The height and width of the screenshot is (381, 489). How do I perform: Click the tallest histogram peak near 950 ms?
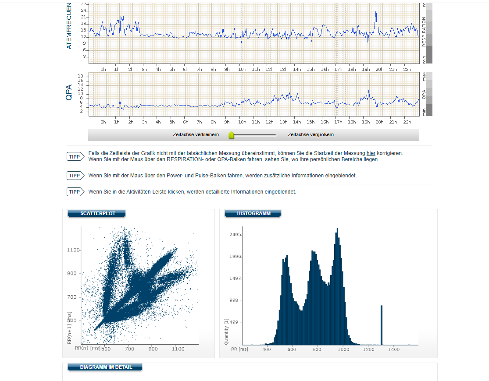point(337,286)
